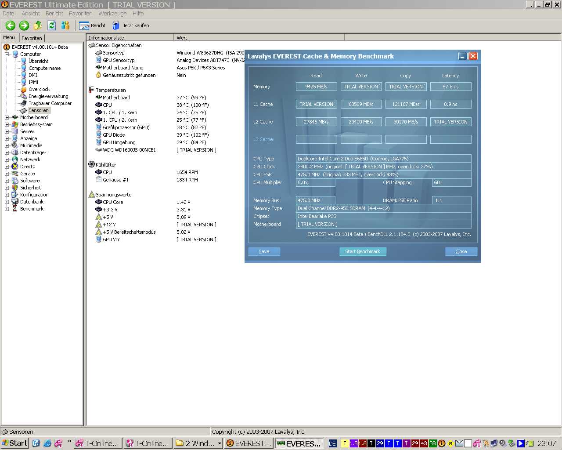The width and height of the screenshot is (562, 450).
Task: Click the Sensor Eigenschaften icon
Action: 92,45
